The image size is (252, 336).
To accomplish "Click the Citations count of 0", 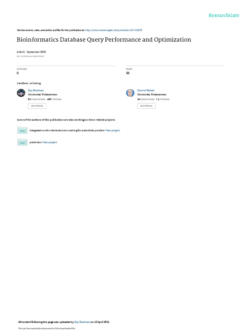I will [18, 73].
